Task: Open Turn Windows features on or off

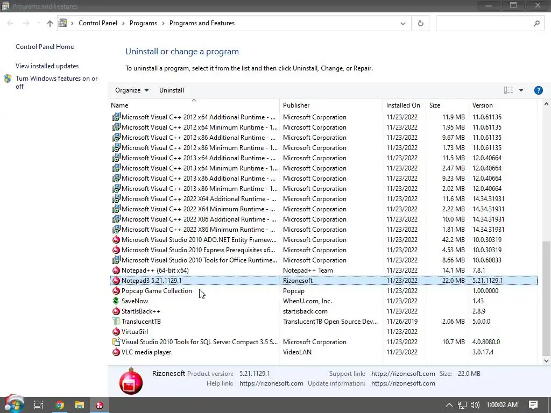Action: [x=56, y=82]
